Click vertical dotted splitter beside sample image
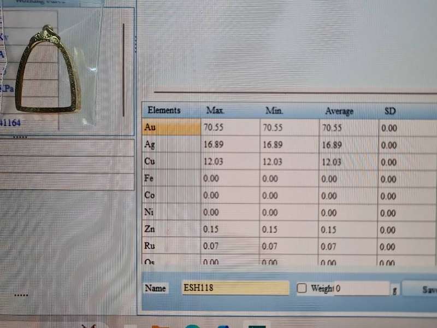 point(135,45)
